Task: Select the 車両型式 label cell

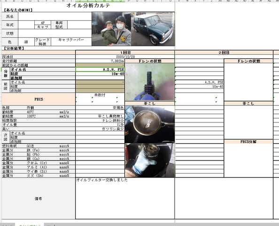Action: pos(59,25)
